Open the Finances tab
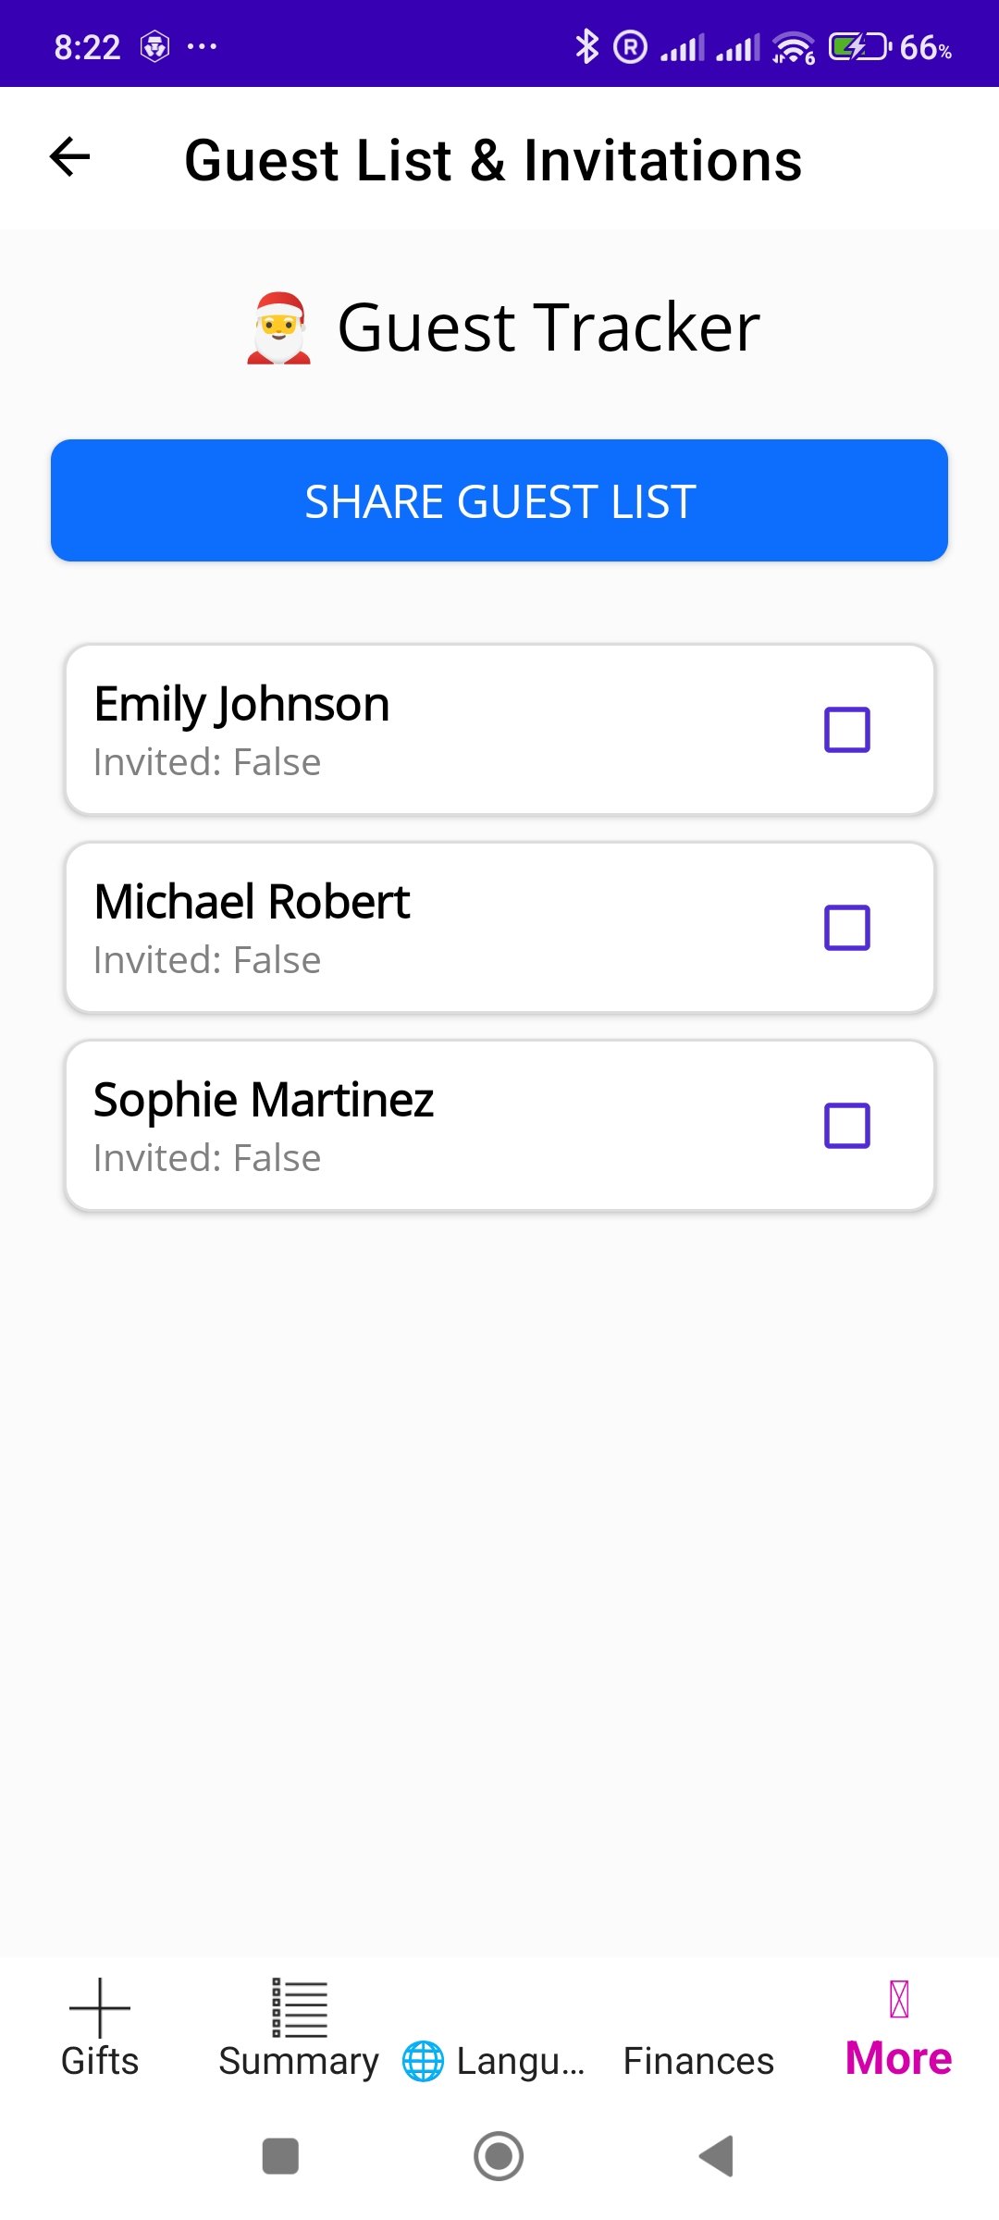The width and height of the screenshot is (999, 2220). (x=698, y=2061)
